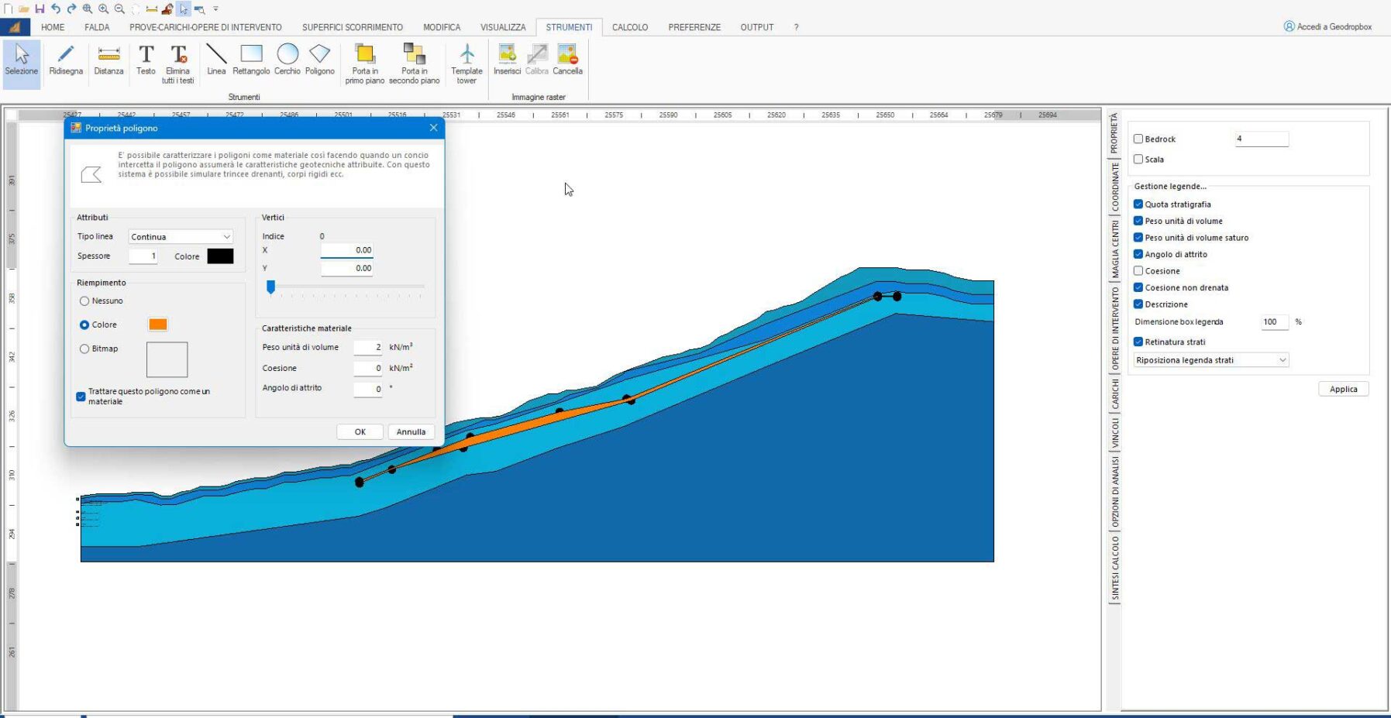Pick the Linea drawing tool
This screenshot has width=1391, height=718.
coord(216,60)
